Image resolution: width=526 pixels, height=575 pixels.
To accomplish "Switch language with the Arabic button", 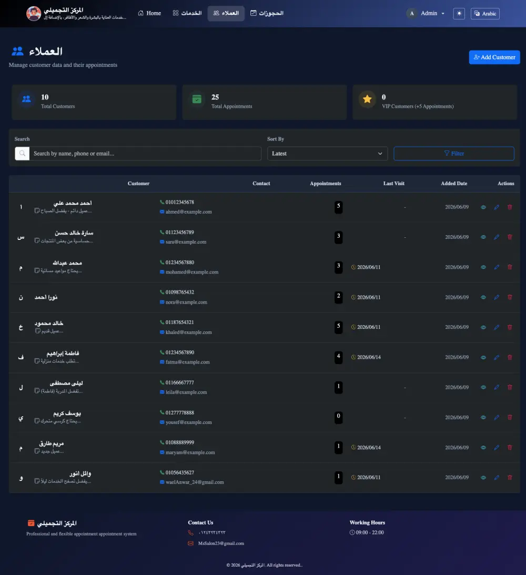I will (x=485, y=14).
